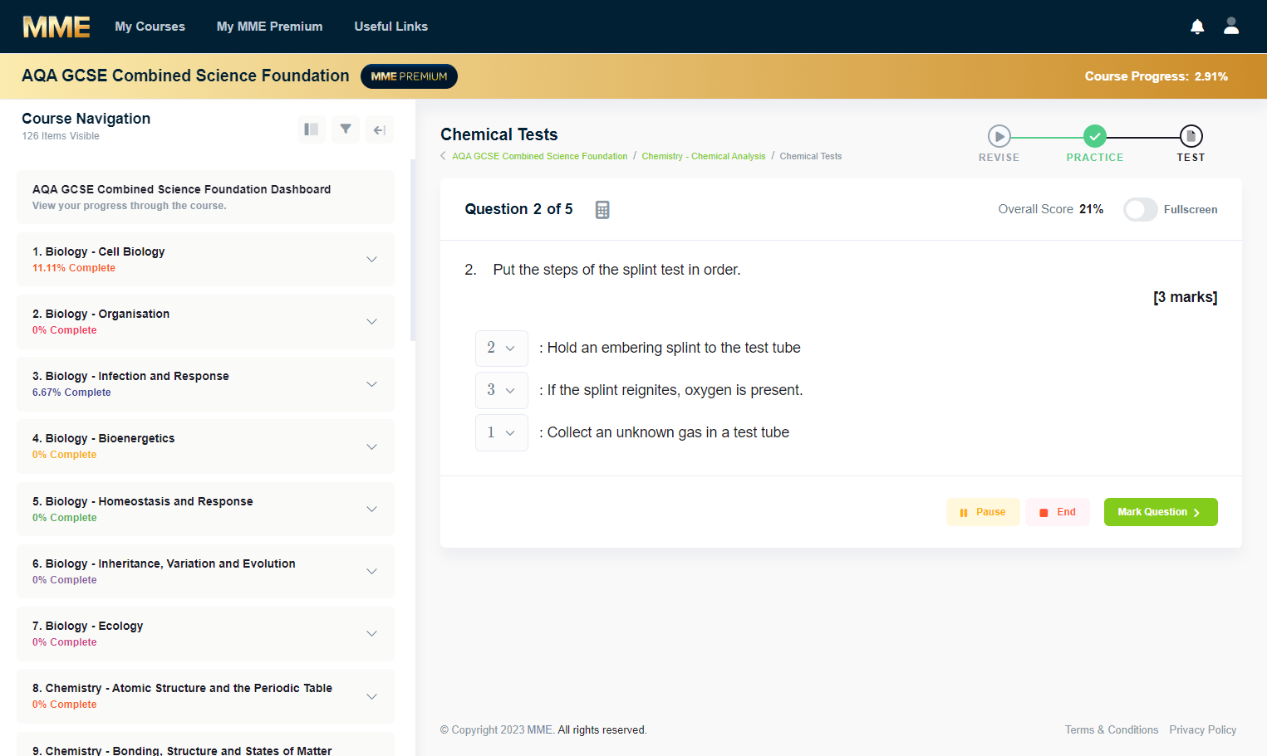The width and height of the screenshot is (1267, 756).
Task: Open the user profile icon
Action: pos(1231,26)
